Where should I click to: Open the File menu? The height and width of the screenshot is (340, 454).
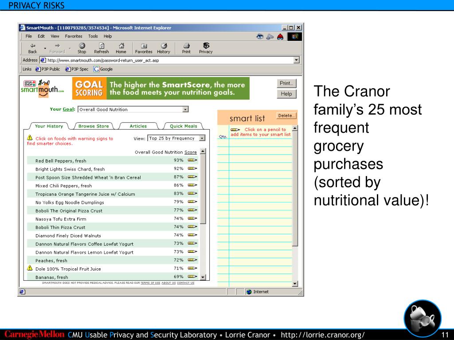[x=29, y=36]
